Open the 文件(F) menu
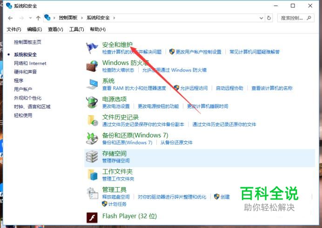The width and height of the screenshot is (322, 228). pyautogui.click(x=14, y=29)
